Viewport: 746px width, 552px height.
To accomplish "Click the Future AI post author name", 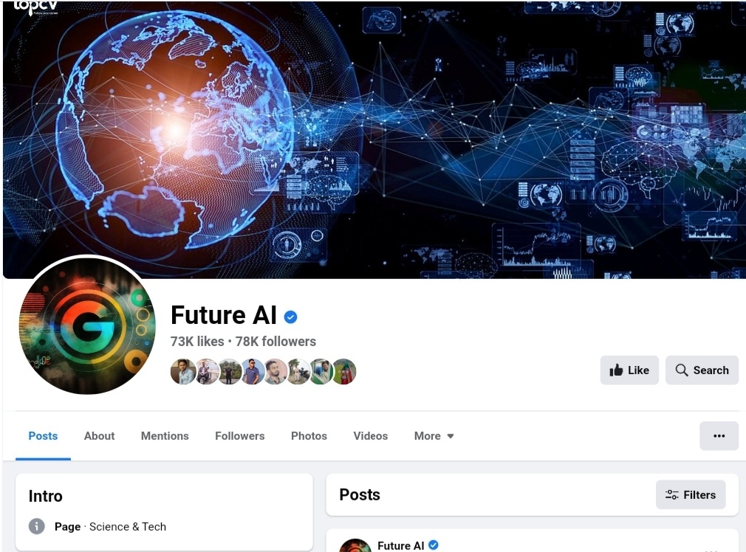I will pos(400,545).
